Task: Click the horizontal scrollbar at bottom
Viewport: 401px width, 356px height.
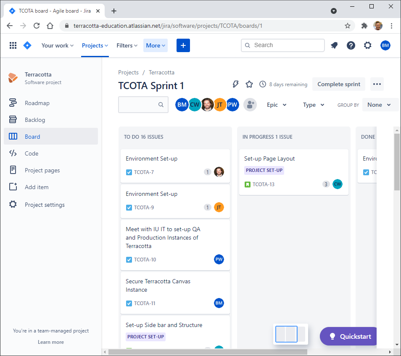Action: click(x=208, y=352)
